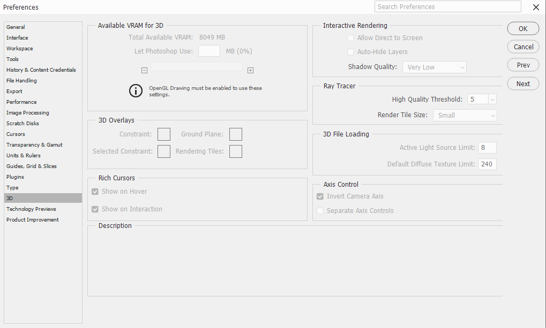Select the General preferences category
The height and width of the screenshot is (328, 546).
(x=43, y=27)
